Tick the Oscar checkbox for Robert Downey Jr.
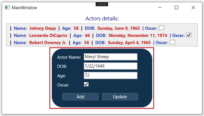 pos(172,42)
